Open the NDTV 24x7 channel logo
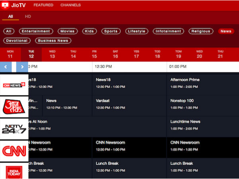Screen dimensions: 239x179 [14, 129]
